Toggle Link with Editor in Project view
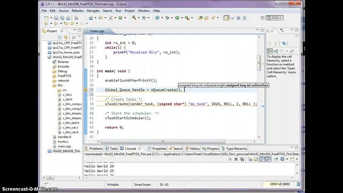The image size is (343, 193). point(65,38)
